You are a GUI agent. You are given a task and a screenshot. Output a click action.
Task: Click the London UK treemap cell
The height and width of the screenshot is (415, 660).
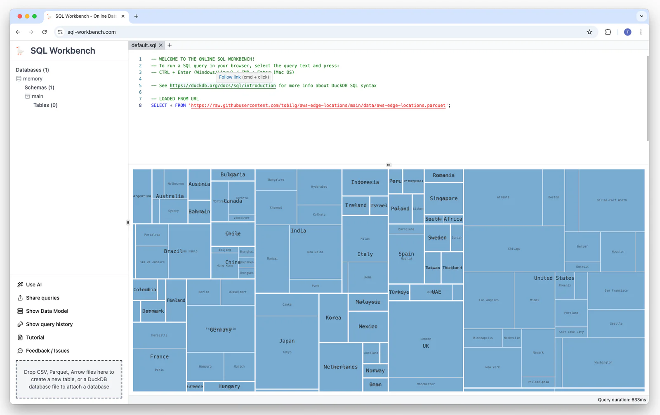coord(426,339)
